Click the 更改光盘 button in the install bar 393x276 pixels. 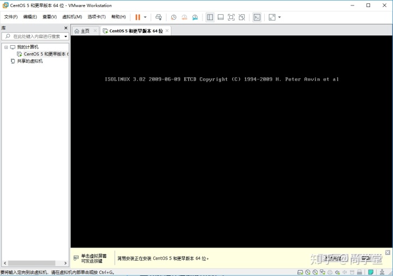(x=332, y=258)
